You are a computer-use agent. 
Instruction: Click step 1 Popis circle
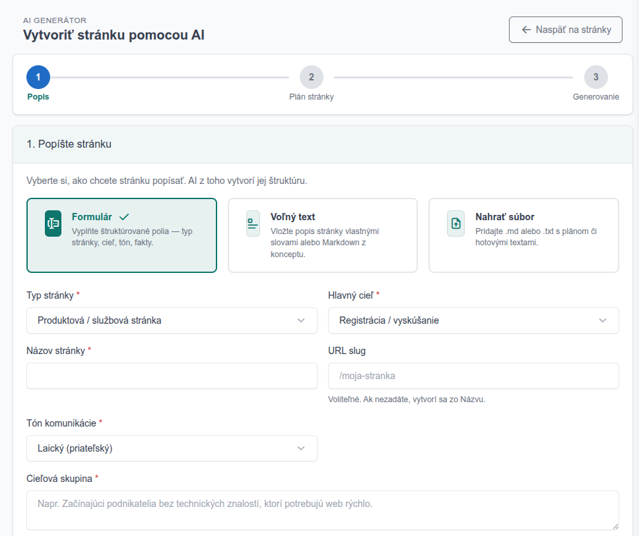[x=38, y=77]
